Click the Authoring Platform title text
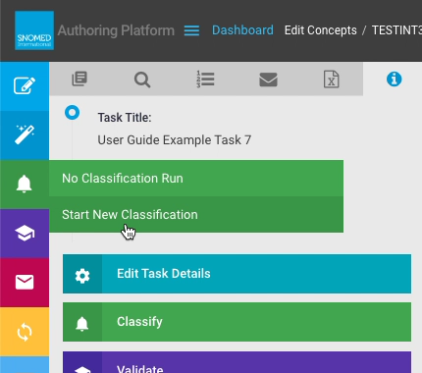The width and height of the screenshot is (422, 373). 116,30
